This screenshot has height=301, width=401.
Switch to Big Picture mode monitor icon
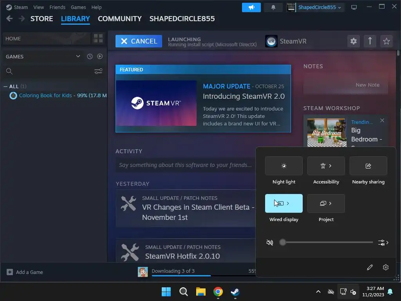pos(354,7)
